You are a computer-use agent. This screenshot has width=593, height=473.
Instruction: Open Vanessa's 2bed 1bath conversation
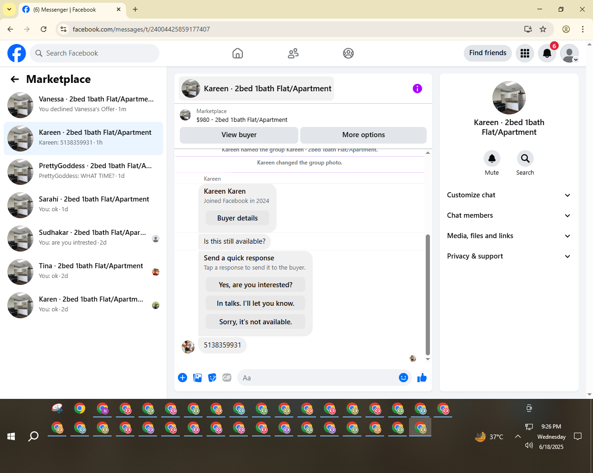[83, 105]
